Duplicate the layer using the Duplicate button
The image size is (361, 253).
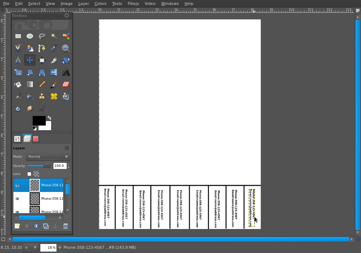(x=46, y=226)
